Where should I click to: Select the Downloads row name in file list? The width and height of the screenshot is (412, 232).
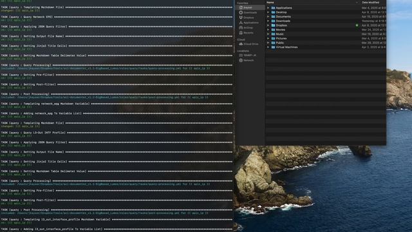283,21
